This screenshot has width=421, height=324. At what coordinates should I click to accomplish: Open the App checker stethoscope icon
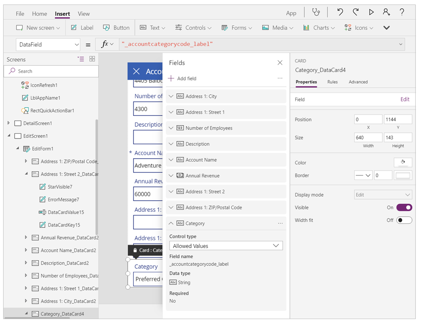point(316,13)
